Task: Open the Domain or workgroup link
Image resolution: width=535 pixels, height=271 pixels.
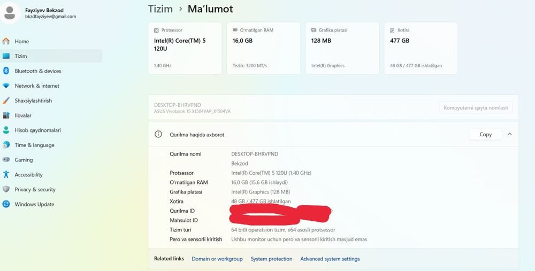Action: point(217,259)
